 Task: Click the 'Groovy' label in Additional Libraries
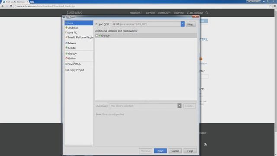point(105,36)
